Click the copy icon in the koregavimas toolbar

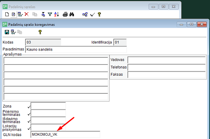[20, 32]
